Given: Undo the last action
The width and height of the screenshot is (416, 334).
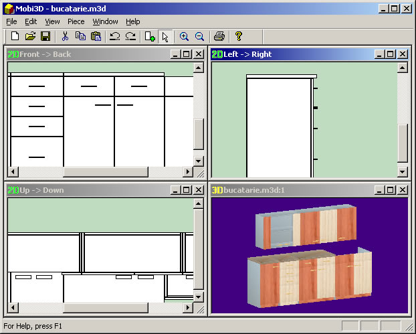Looking at the screenshot, I should 114,36.
